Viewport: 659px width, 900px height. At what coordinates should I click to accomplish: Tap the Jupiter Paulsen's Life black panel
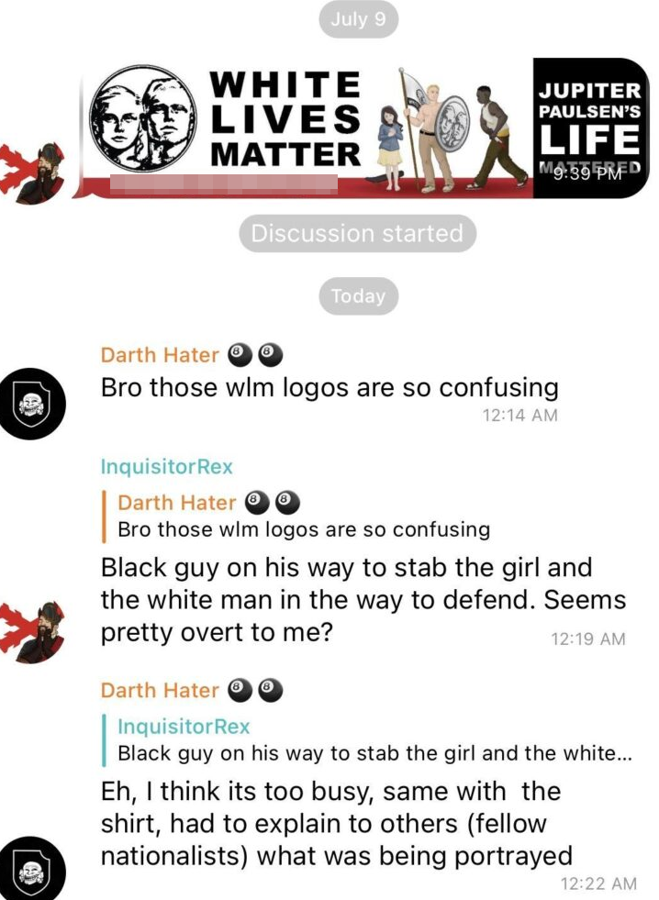(591, 128)
